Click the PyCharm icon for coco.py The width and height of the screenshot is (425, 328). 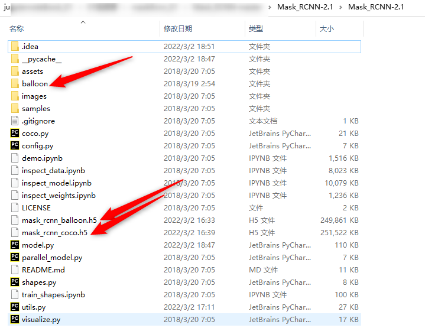(15, 133)
